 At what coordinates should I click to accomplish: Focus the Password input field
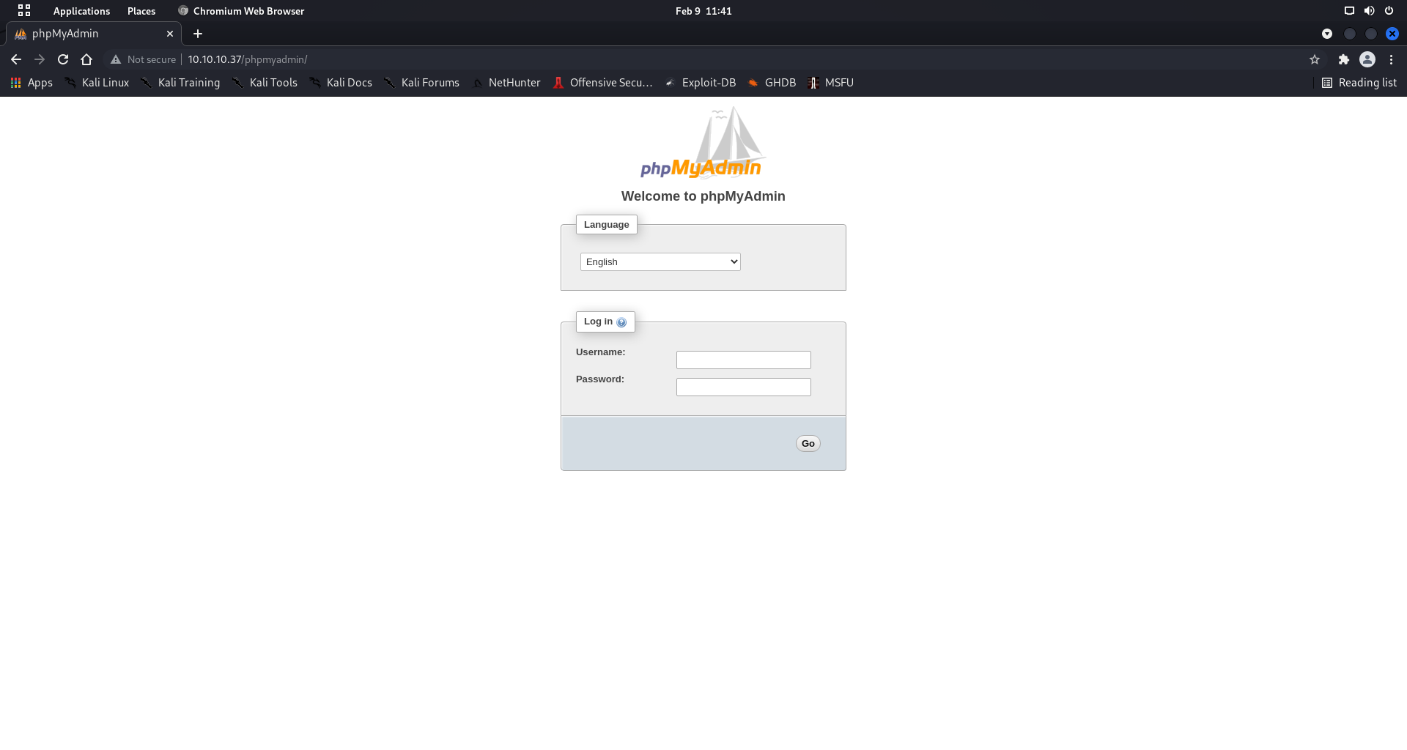point(743,387)
